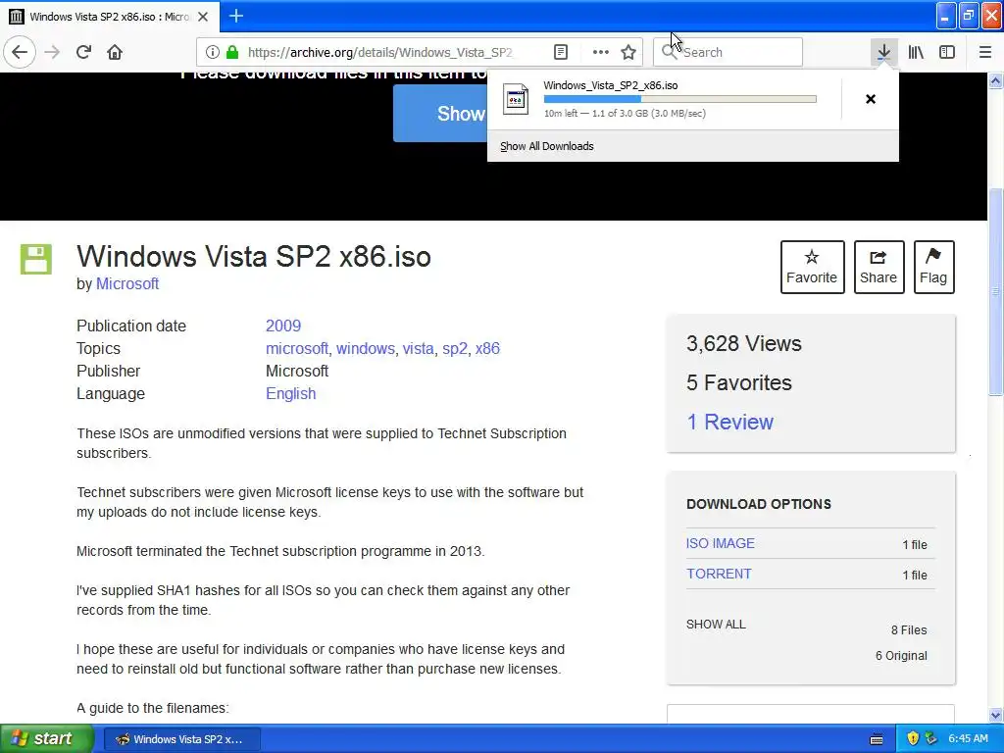This screenshot has height=753, width=1004.
Task: Toggle reader view in address bar
Action: (560, 52)
